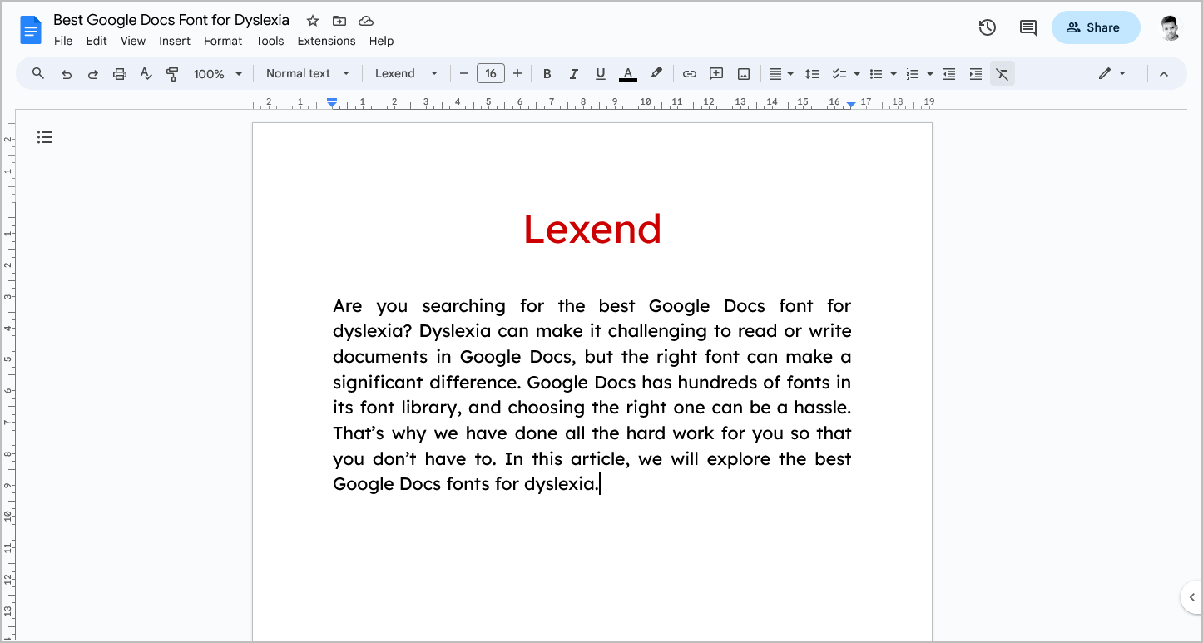Open the editing mode pencil dropdown
This screenshot has width=1203, height=643.
pyautogui.click(x=1111, y=73)
